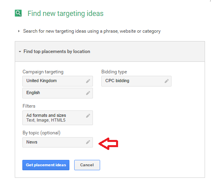The width and height of the screenshot is (211, 185).
Task: Edit United Kingdom location via pencil icon
Action: tap(88, 81)
